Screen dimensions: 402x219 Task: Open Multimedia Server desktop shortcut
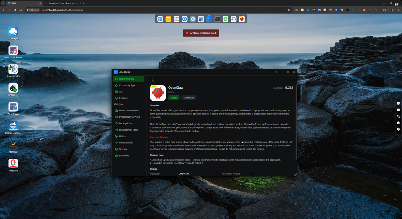pyautogui.click(x=13, y=52)
